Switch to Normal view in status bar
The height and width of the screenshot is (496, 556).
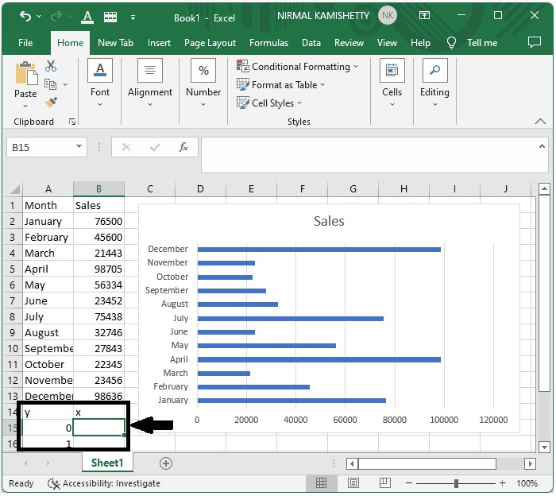coord(321,483)
